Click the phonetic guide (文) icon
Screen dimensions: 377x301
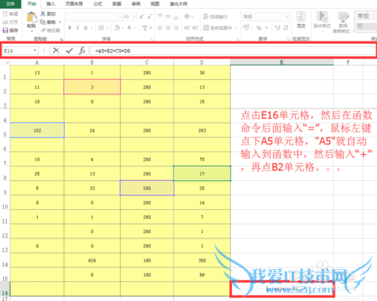tap(145, 28)
